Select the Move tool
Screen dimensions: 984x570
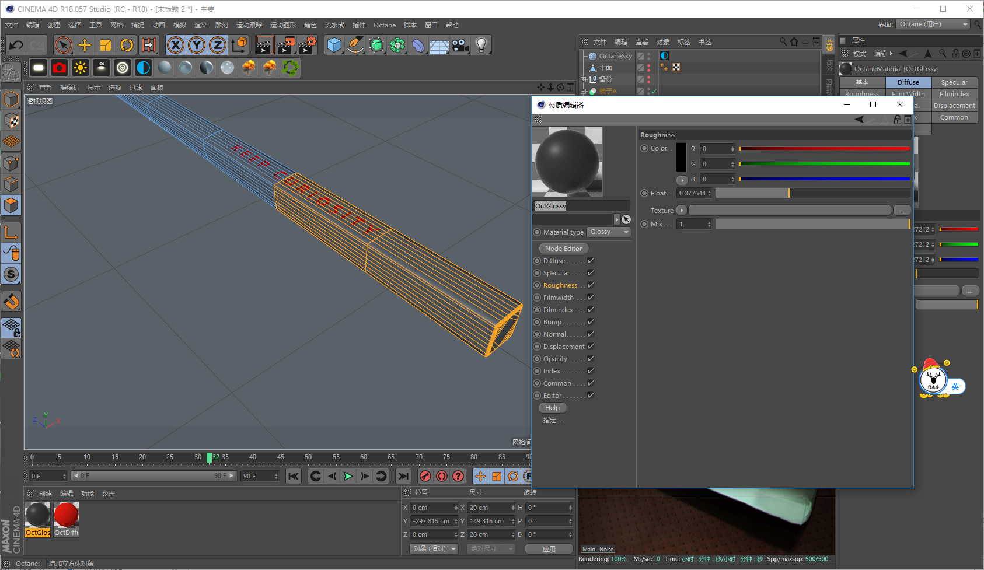[85, 45]
